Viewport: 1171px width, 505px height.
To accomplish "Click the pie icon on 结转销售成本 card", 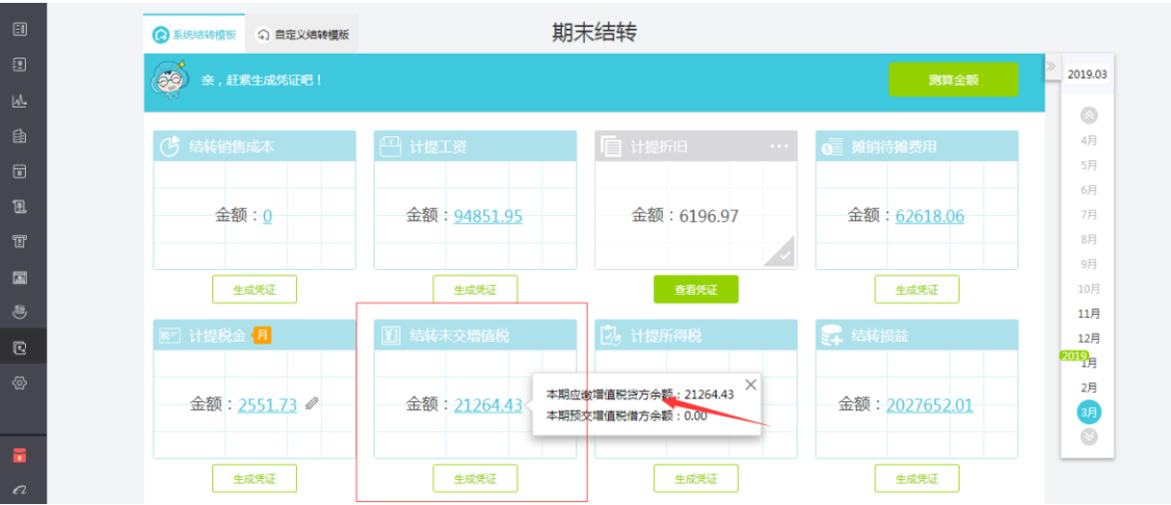I will (x=170, y=147).
